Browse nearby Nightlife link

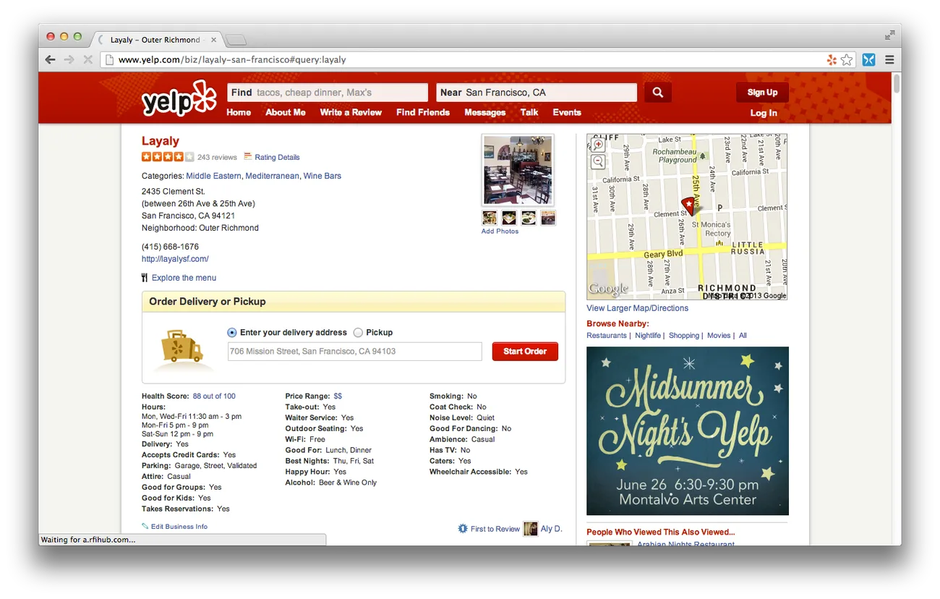tap(648, 336)
